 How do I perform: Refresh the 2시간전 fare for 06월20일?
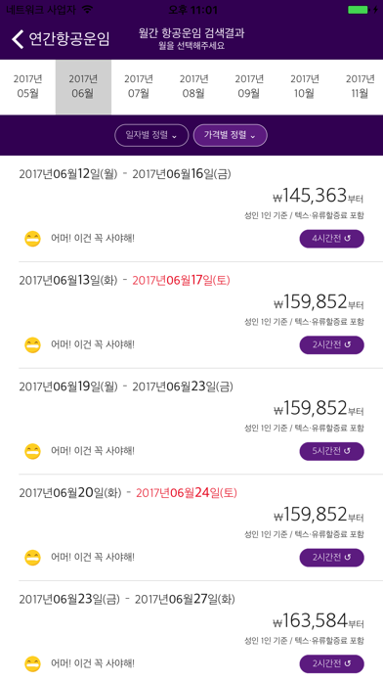tap(332, 557)
